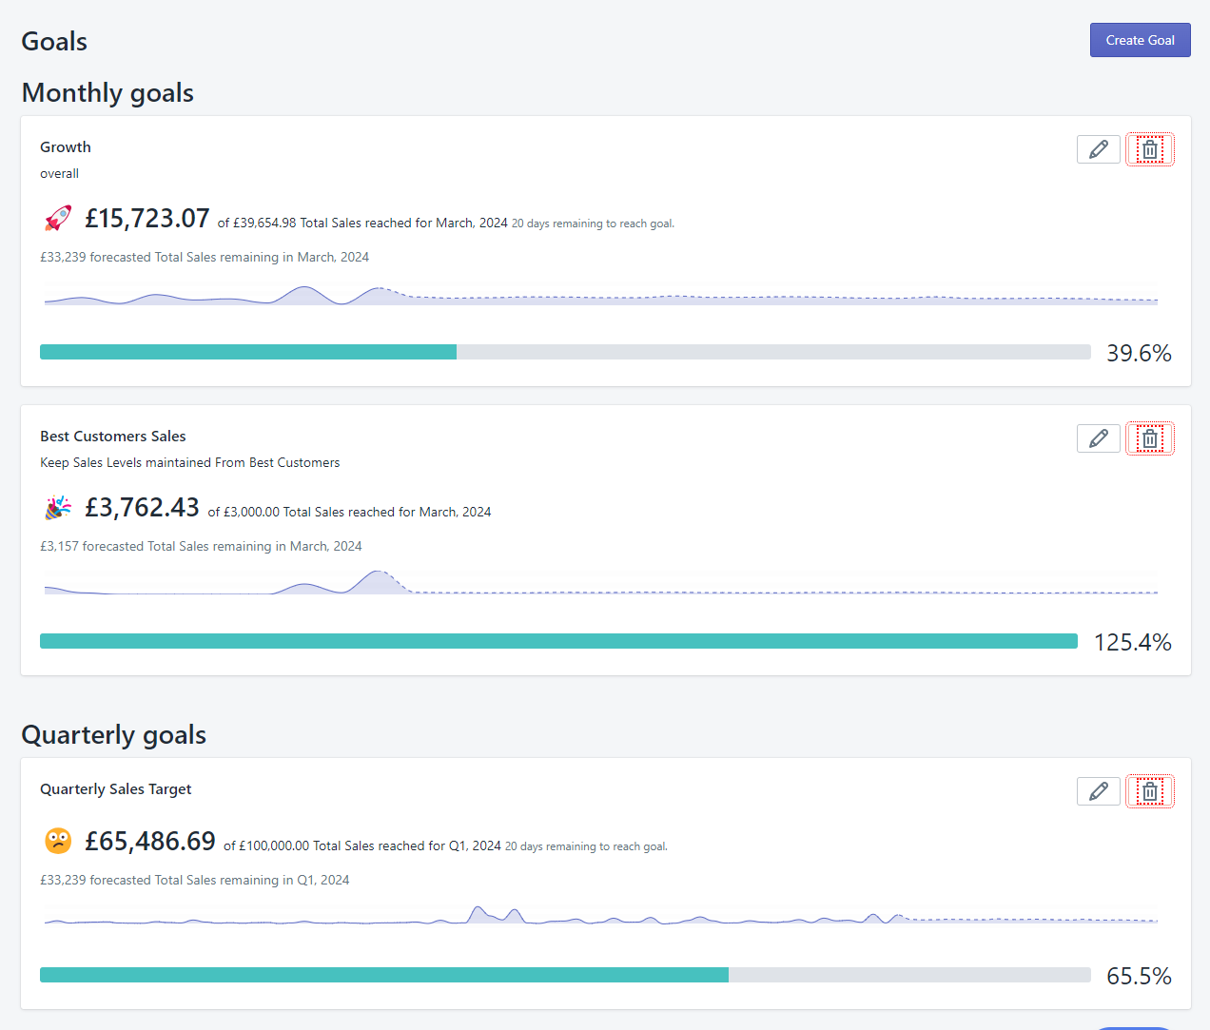Viewport: 1210px width, 1030px height.
Task: Click the Best Customers Sales sparkline chart
Action: click(x=601, y=582)
